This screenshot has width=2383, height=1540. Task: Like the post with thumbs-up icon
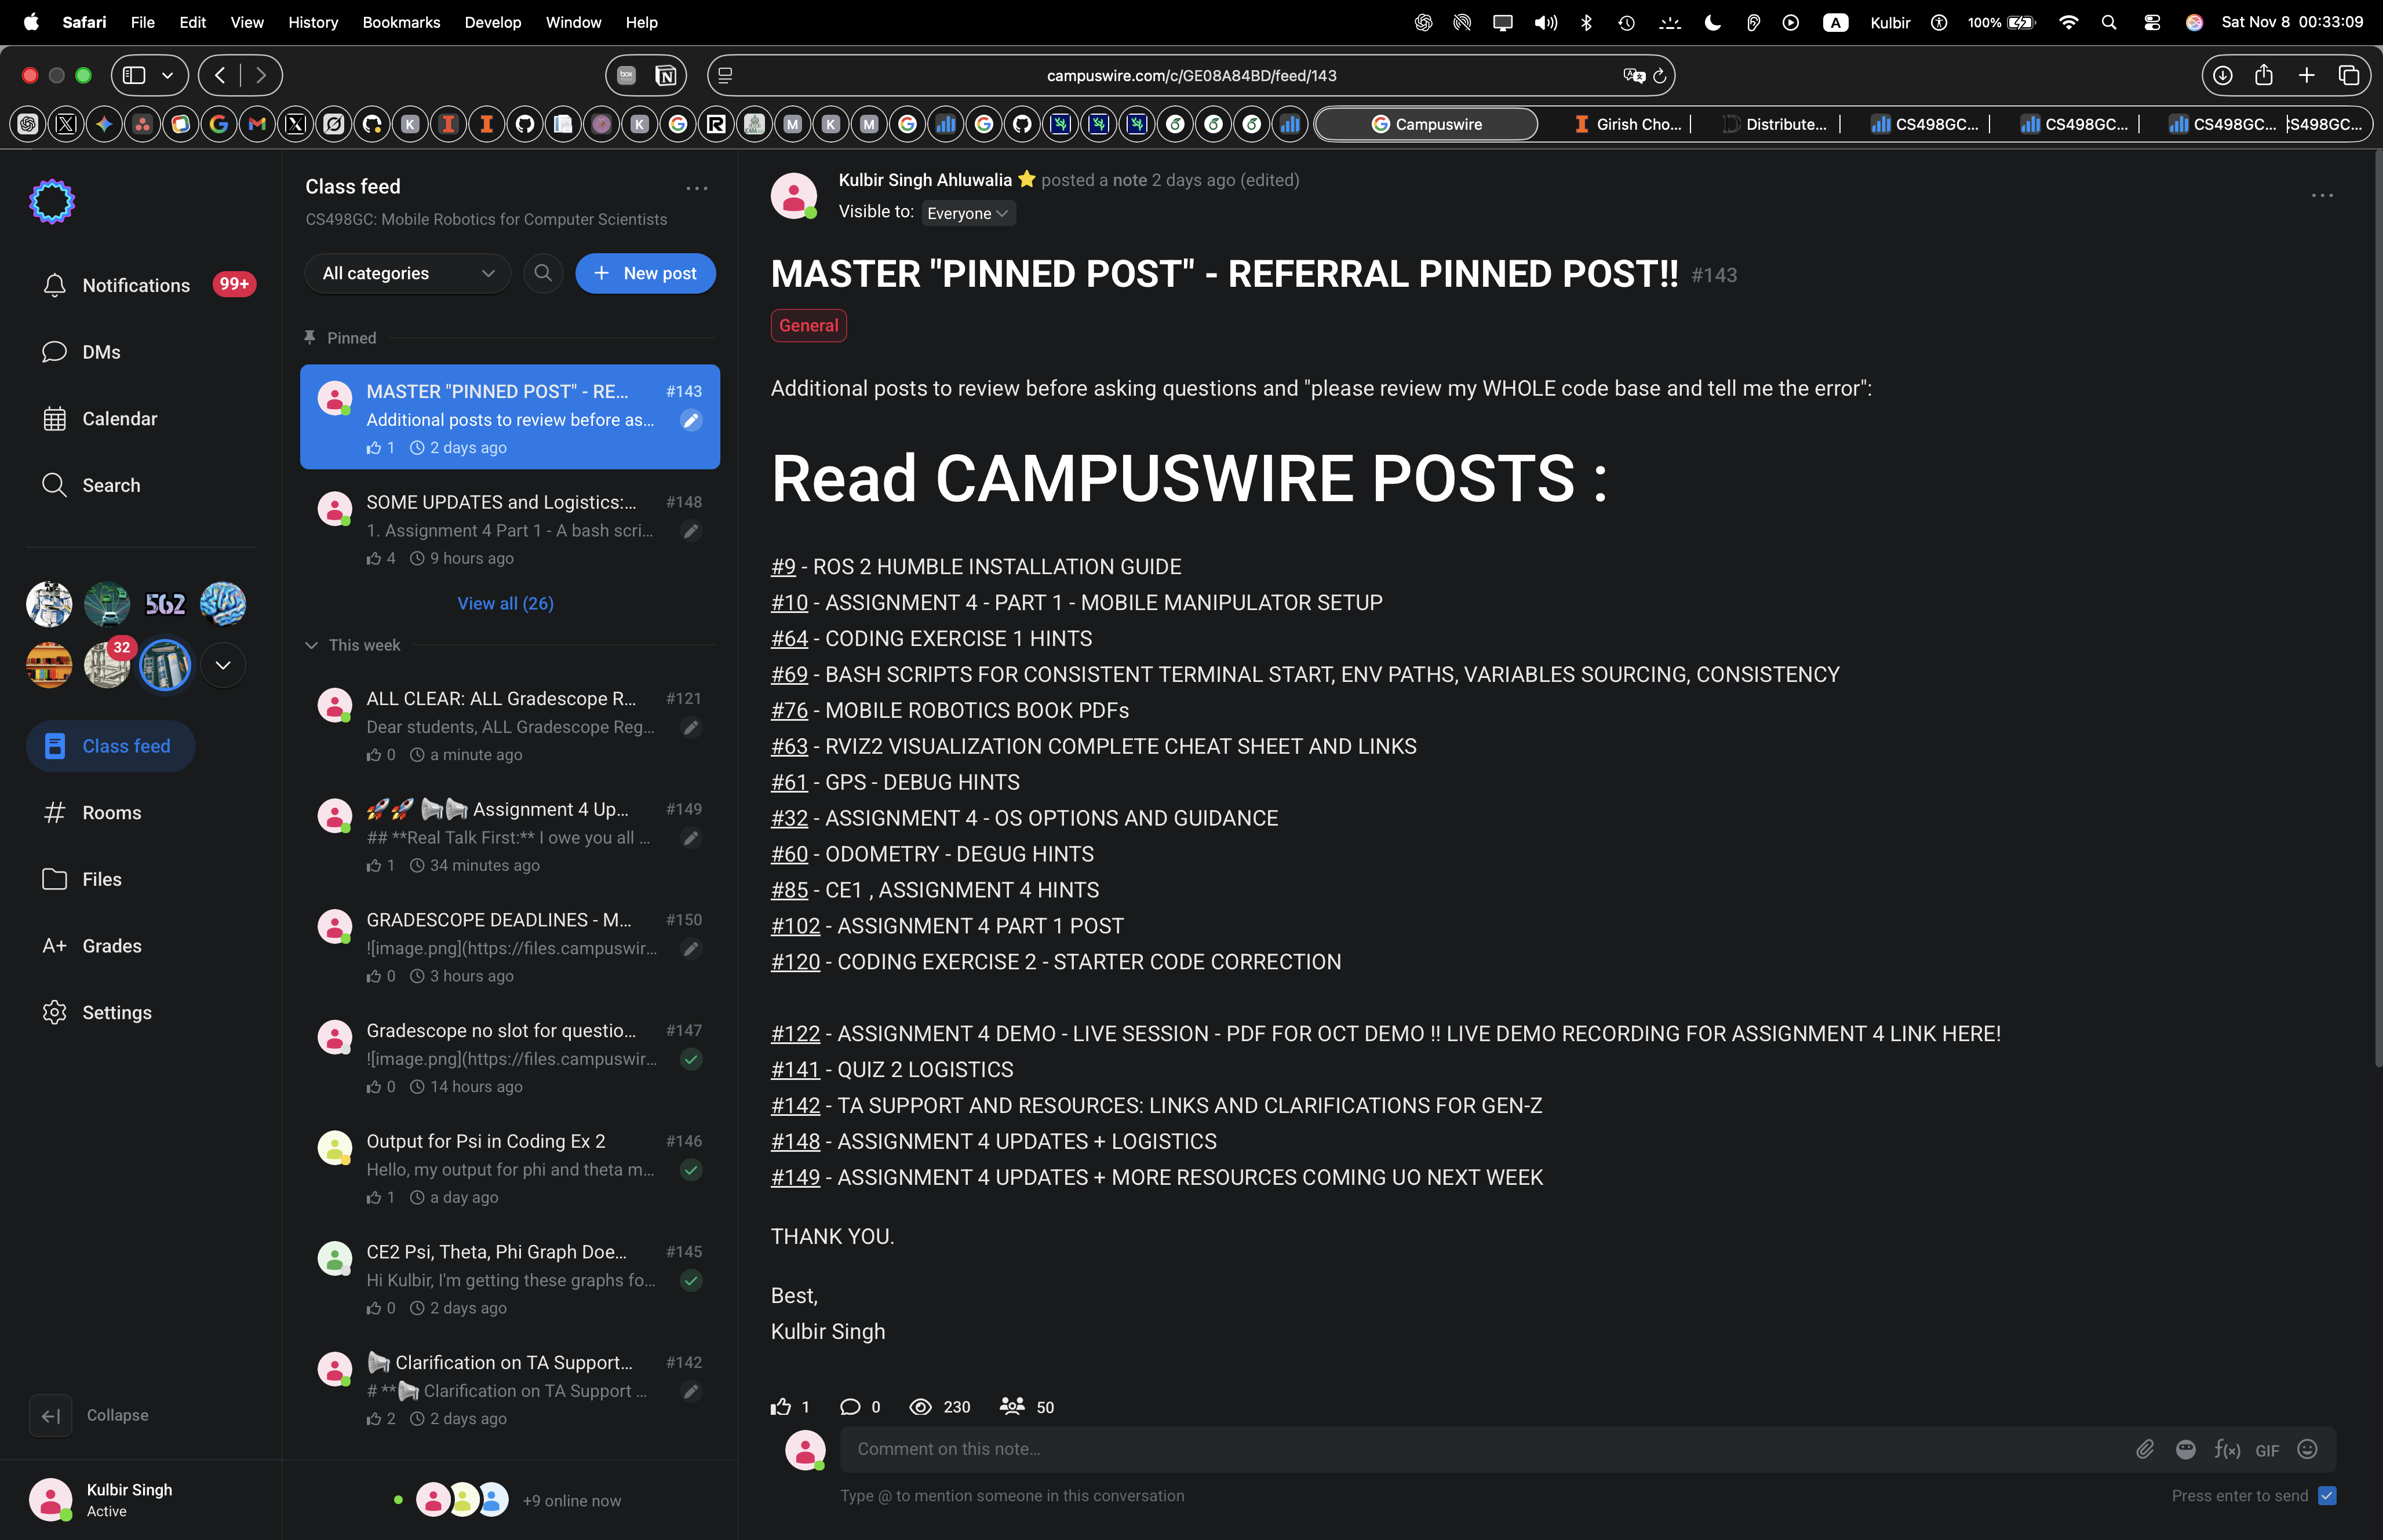[x=781, y=1407]
